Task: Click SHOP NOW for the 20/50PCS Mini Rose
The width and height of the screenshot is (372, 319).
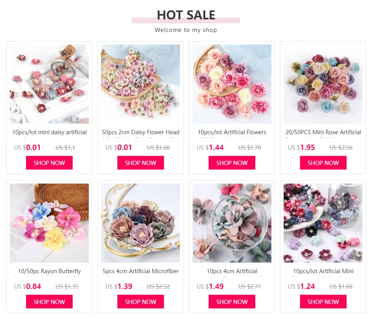Action: [x=323, y=163]
